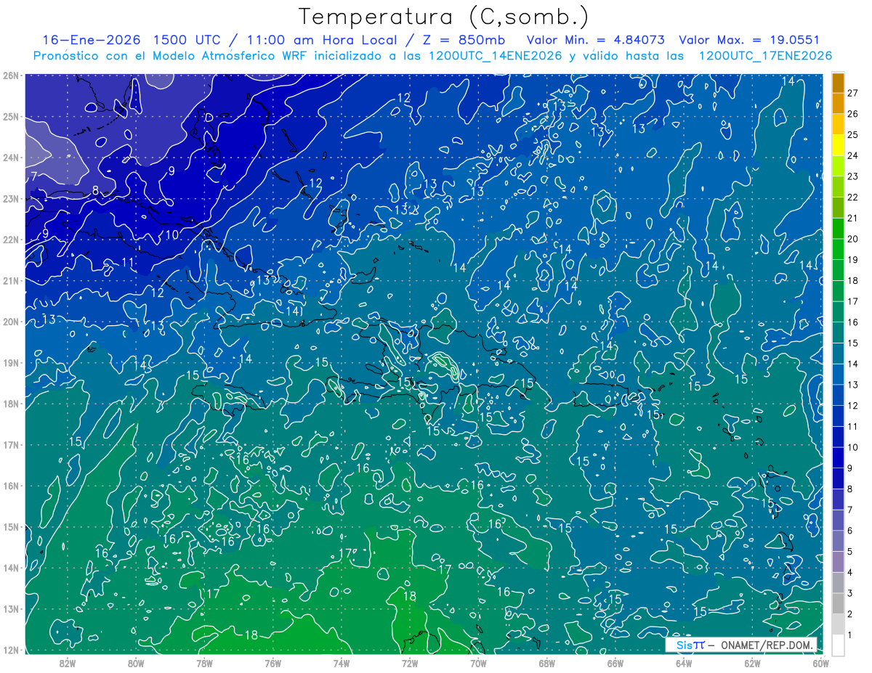Screen dimensions: 872x673
Task: Click the "74W" longitude axis label
Action: [x=342, y=663]
